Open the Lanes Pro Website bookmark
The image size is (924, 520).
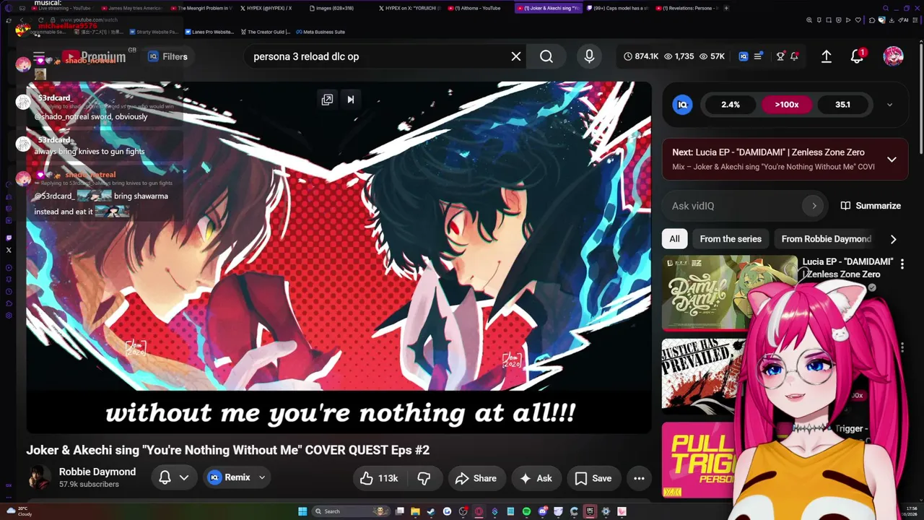click(x=209, y=32)
